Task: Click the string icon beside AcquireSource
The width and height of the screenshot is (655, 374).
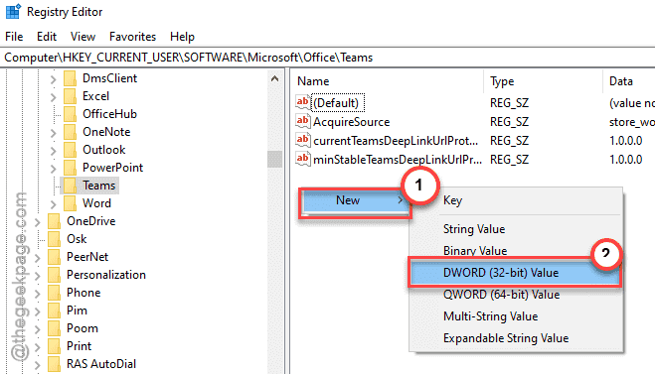Action: click(x=303, y=121)
